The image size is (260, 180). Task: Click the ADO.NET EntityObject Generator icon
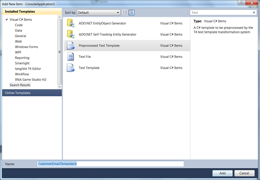71,23
